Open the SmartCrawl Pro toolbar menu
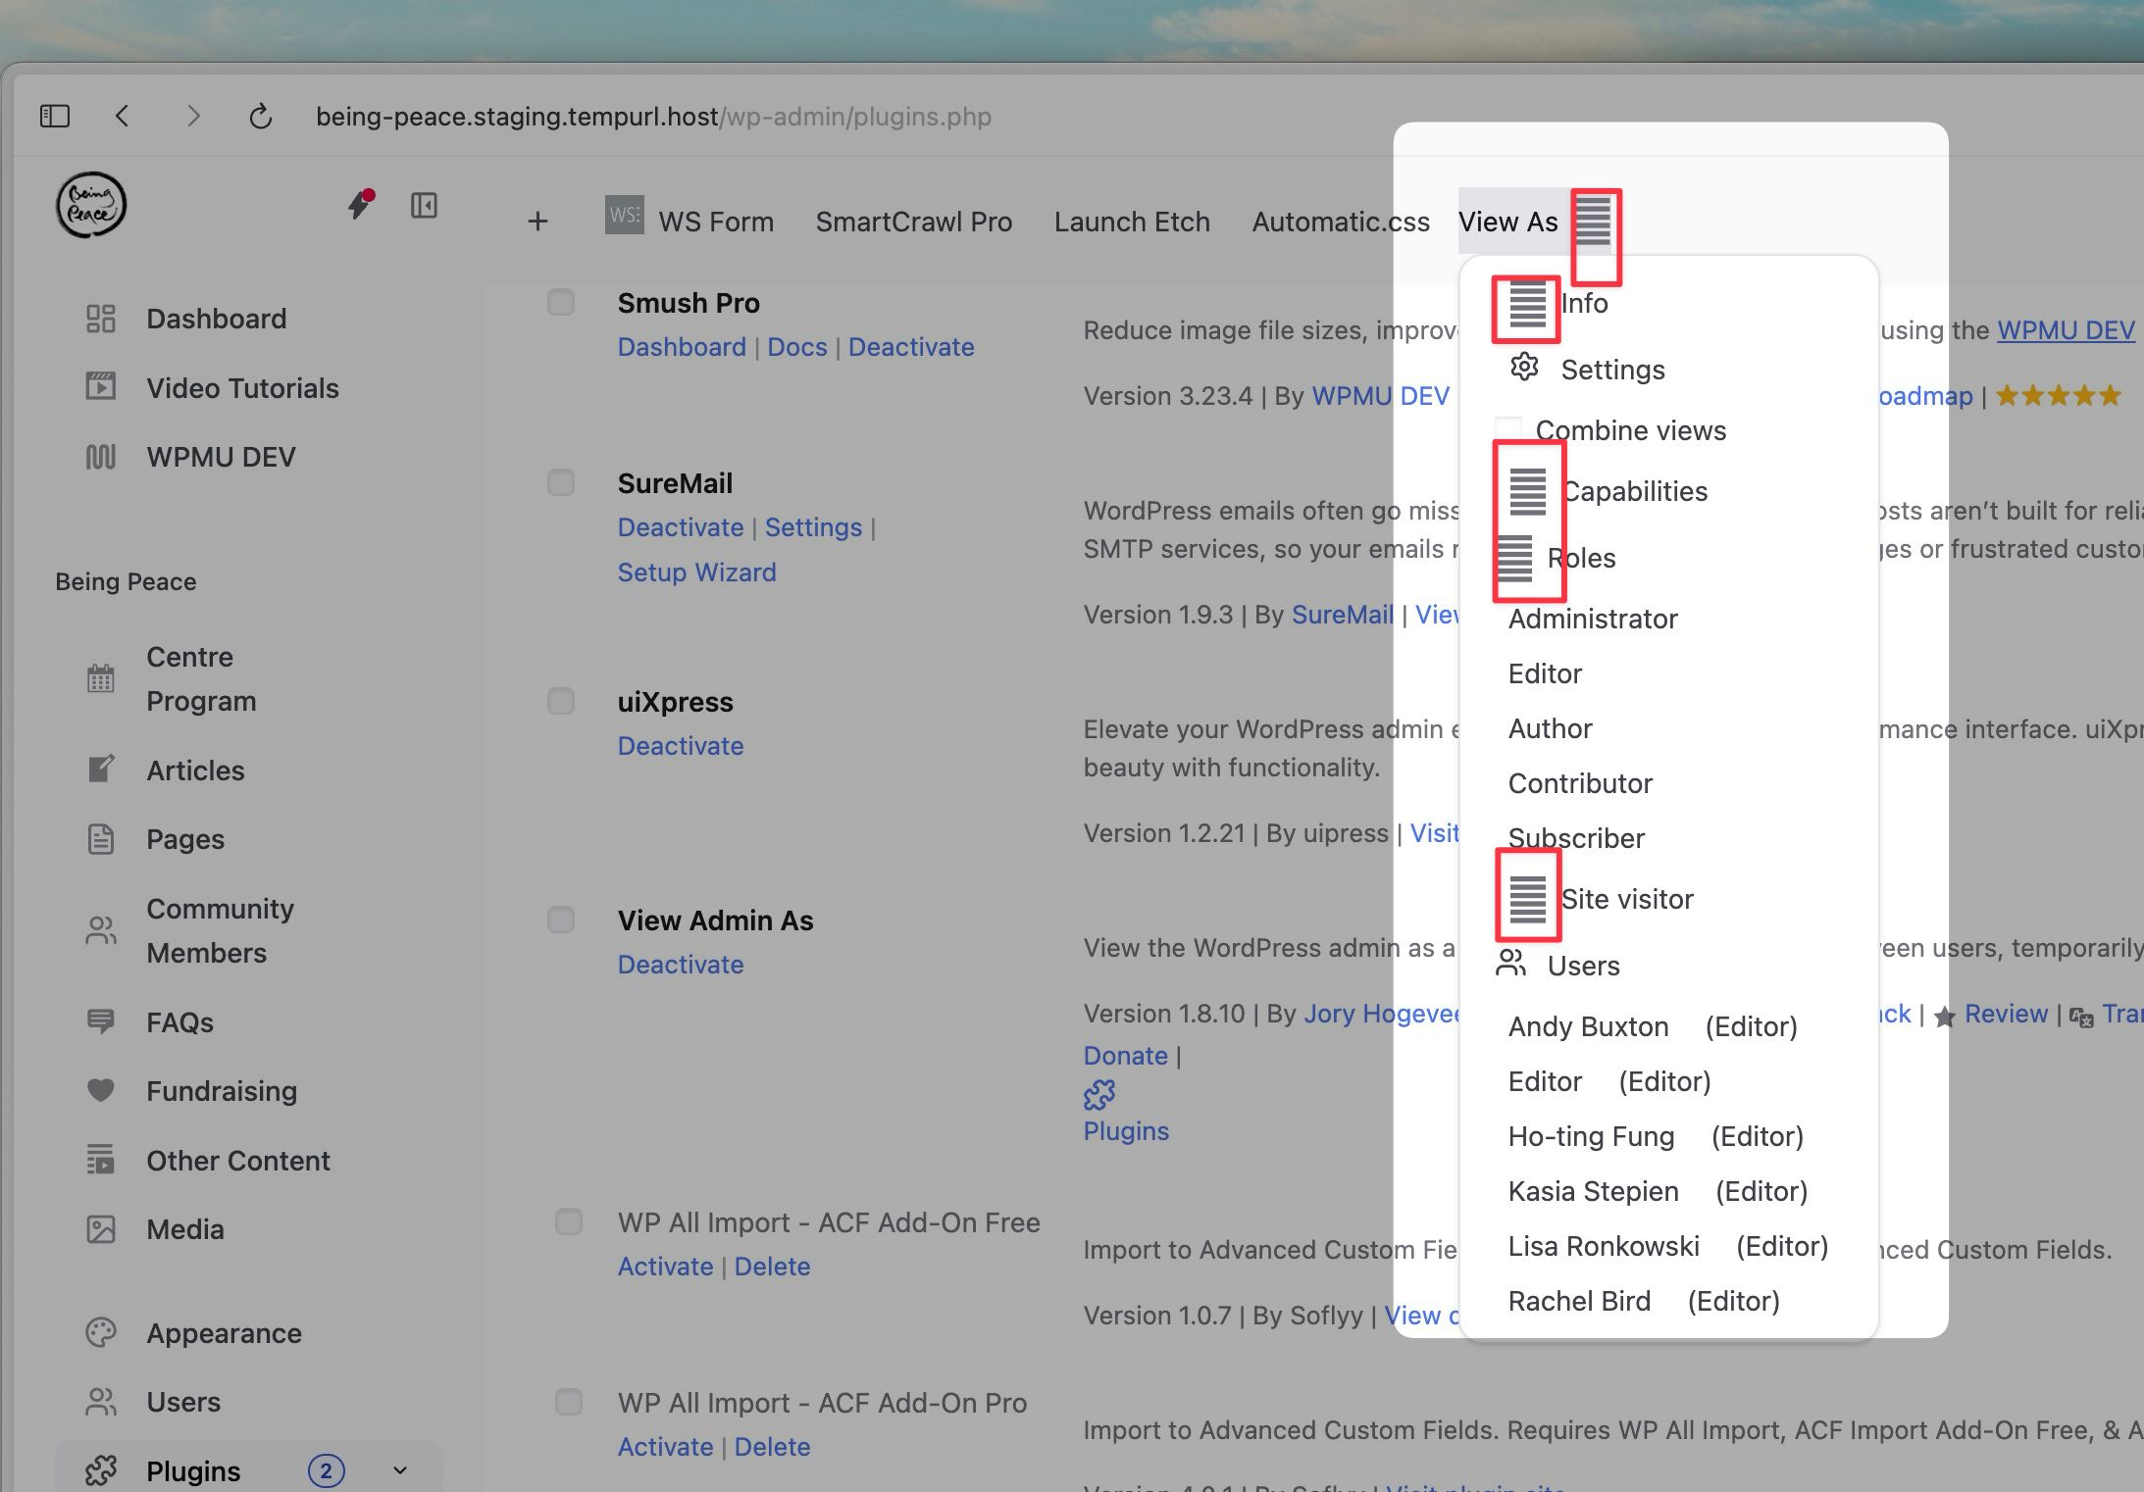 (913, 222)
